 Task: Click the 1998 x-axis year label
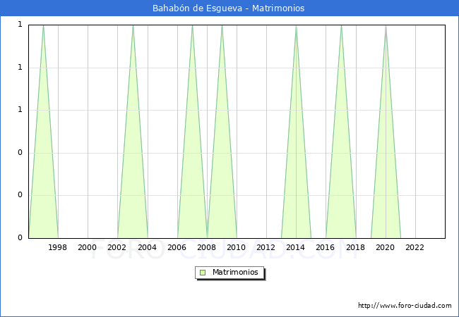(x=58, y=247)
